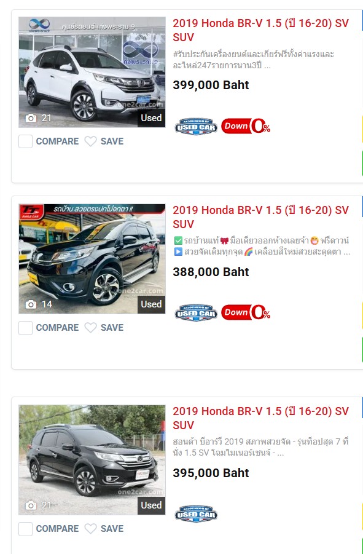Viewport: 363px width, 554px height.
Task: Open the third Honda BR-V listing title
Action: point(260,418)
